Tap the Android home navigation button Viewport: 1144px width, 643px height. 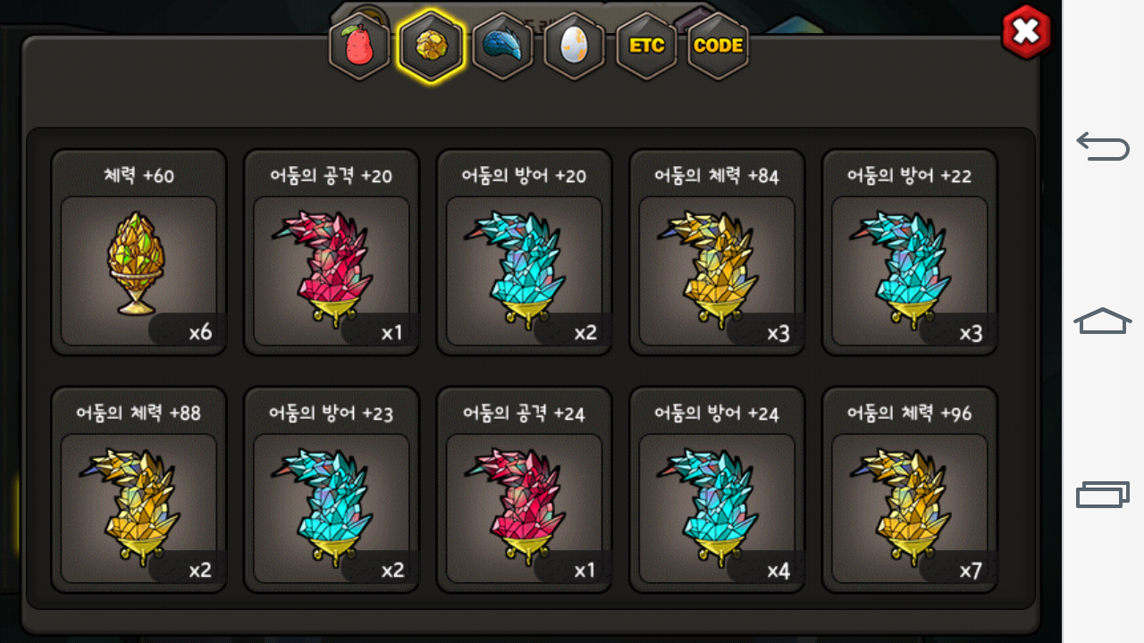tap(1103, 321)
